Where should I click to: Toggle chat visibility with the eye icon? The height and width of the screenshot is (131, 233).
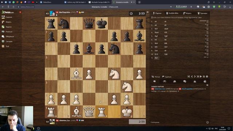click(x=207, y=85)
